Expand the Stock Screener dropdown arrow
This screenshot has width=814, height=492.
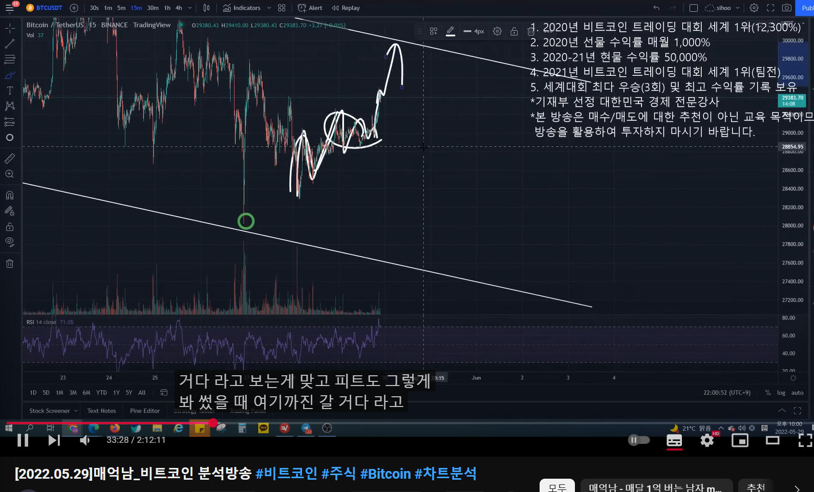[x=76, y=411]
